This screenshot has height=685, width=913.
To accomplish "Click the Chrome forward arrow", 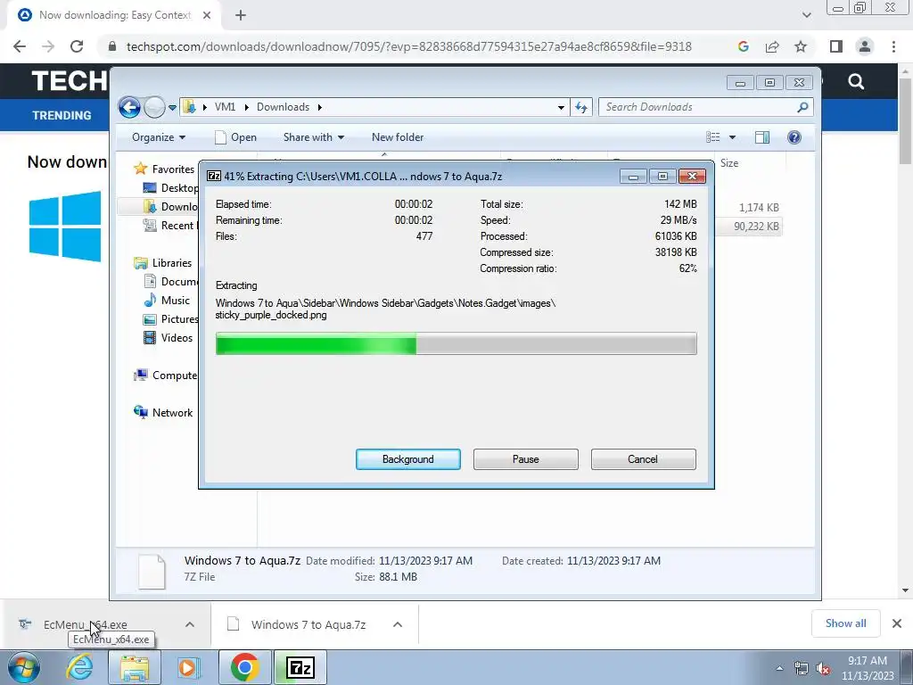I will [48, 46].
